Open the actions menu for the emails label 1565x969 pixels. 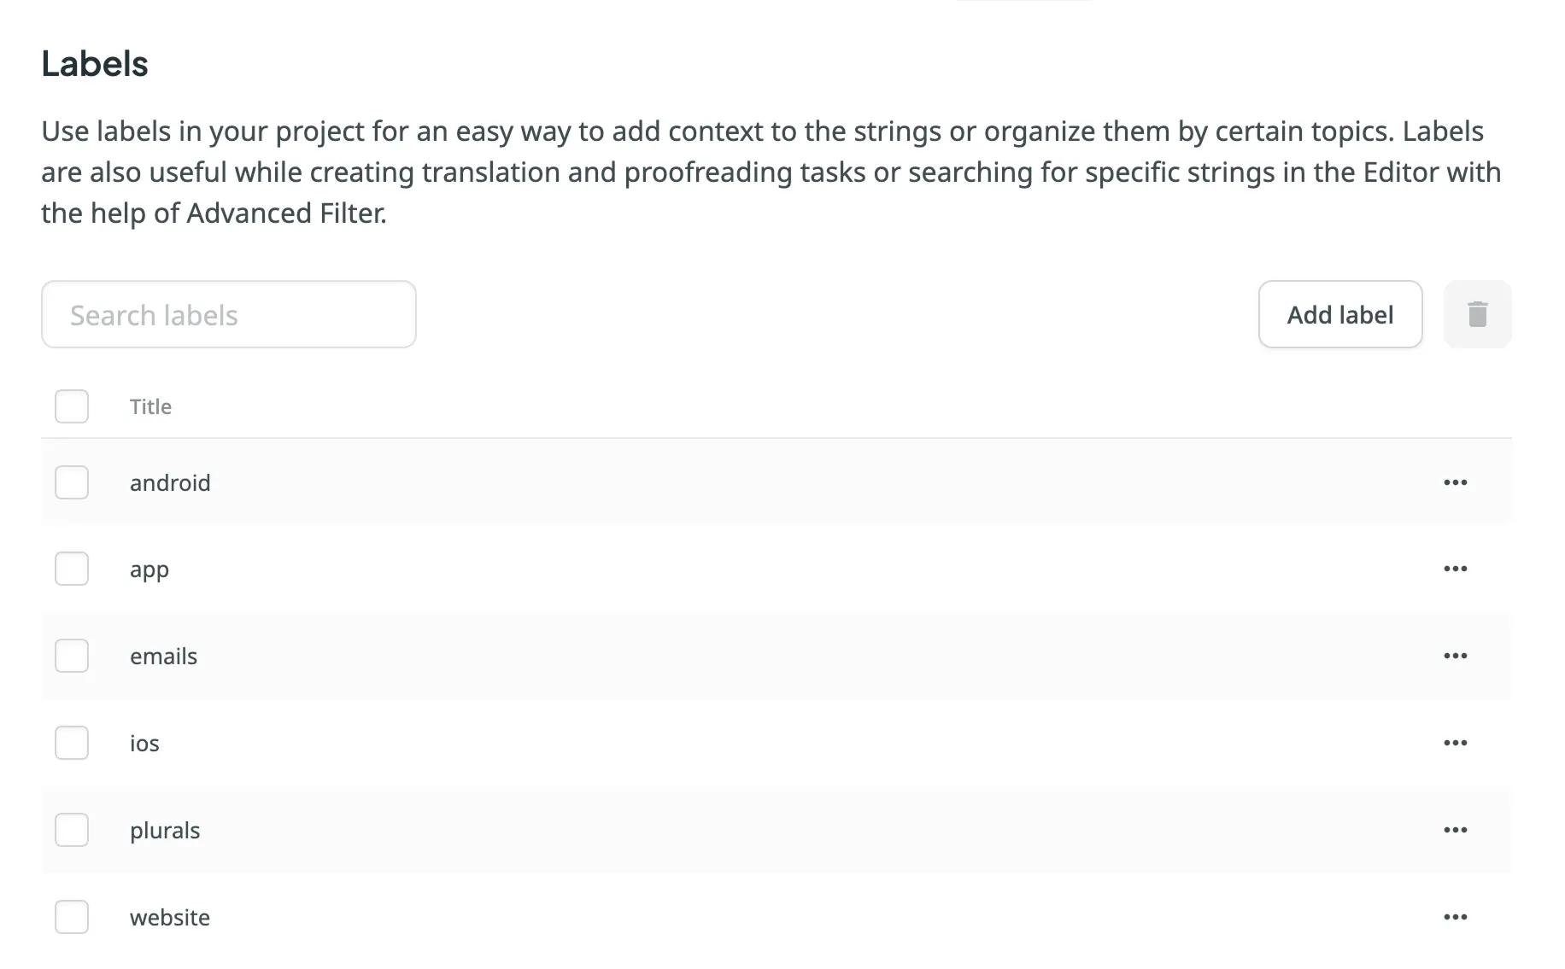tap(1455, 656)
